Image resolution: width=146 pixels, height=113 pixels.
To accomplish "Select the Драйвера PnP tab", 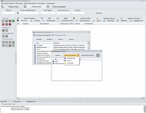I will tap(138, 20).
